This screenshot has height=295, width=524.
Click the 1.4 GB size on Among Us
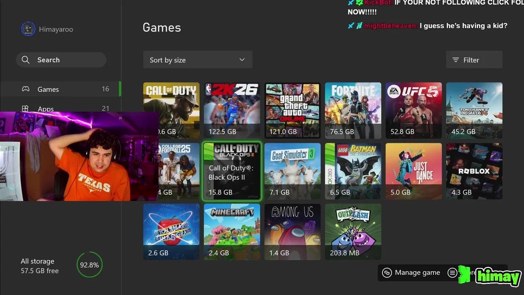279,253
